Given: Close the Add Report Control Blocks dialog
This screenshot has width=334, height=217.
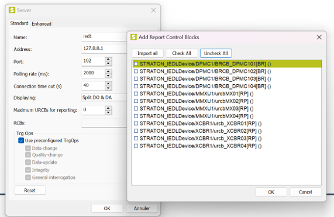Looking at the screenshot, I should 319,37.
